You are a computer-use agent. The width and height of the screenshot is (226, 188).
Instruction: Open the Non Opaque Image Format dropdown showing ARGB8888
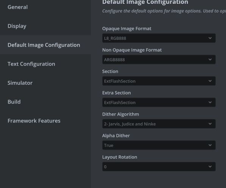[x=159, y=60]
